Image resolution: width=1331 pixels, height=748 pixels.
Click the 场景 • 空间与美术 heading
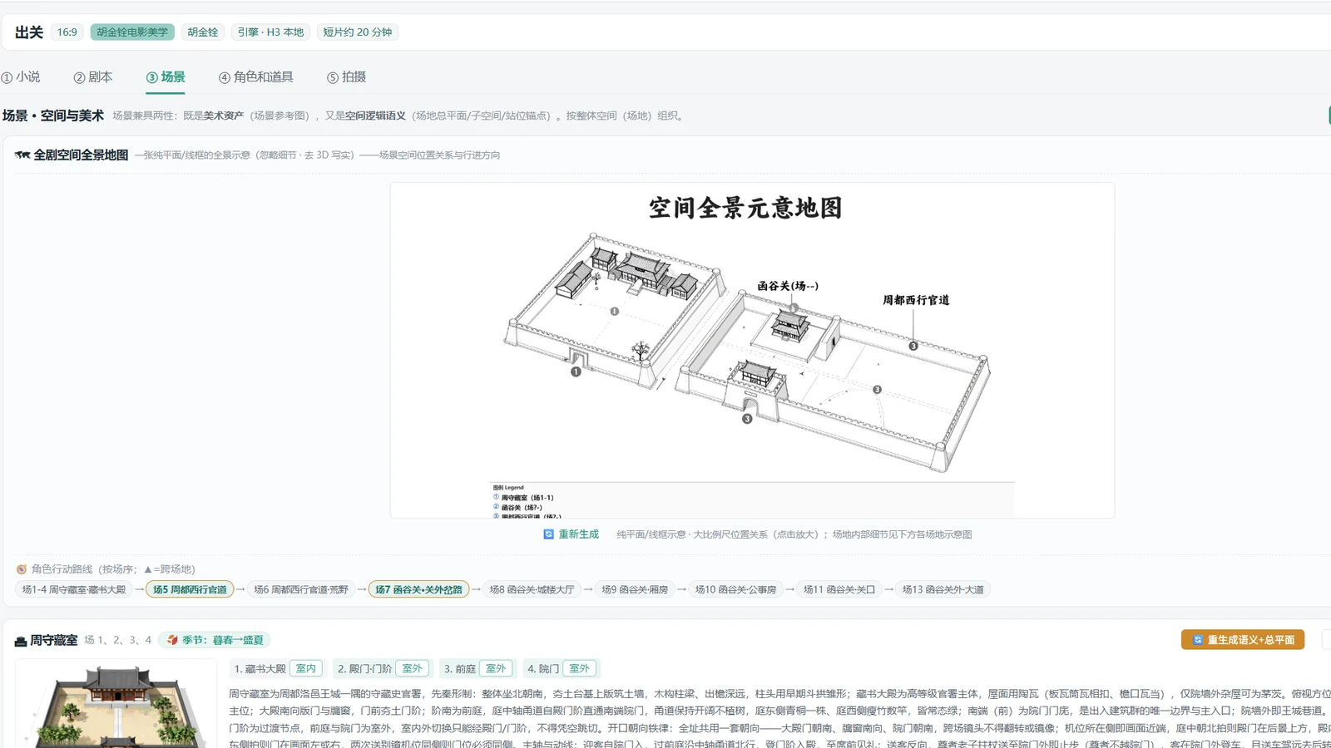click(53, 116)
